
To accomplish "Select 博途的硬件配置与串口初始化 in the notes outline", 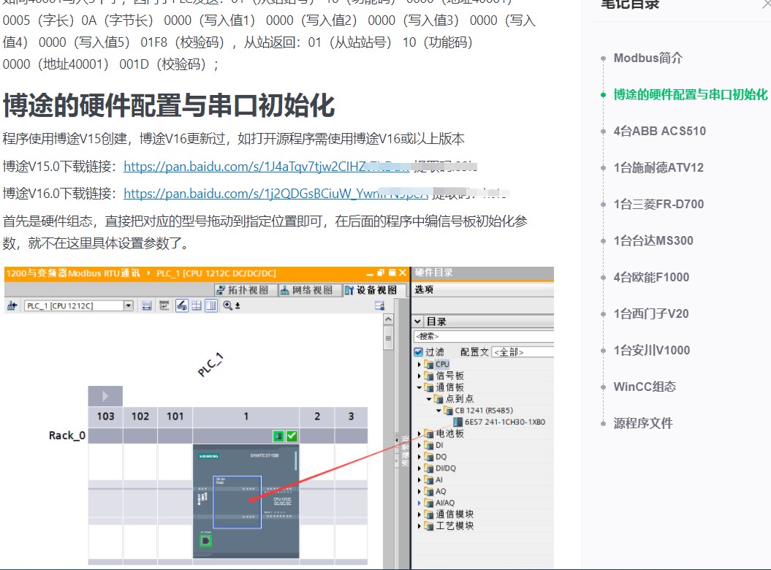I will click(x=691, y=94).
